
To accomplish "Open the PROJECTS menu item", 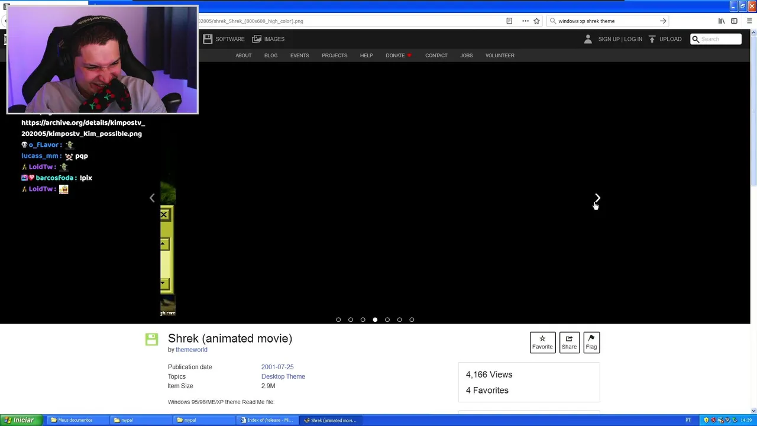I will coord(334,55).
